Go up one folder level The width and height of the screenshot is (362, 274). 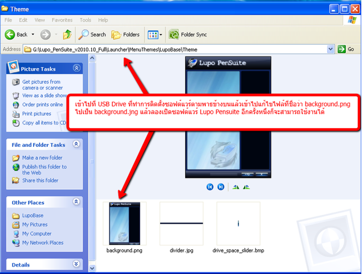click(x=67, y=34)
